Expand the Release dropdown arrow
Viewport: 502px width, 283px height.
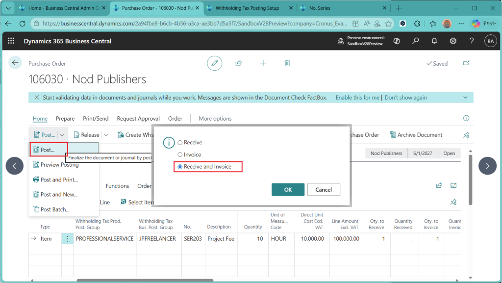tap(106, 135)
